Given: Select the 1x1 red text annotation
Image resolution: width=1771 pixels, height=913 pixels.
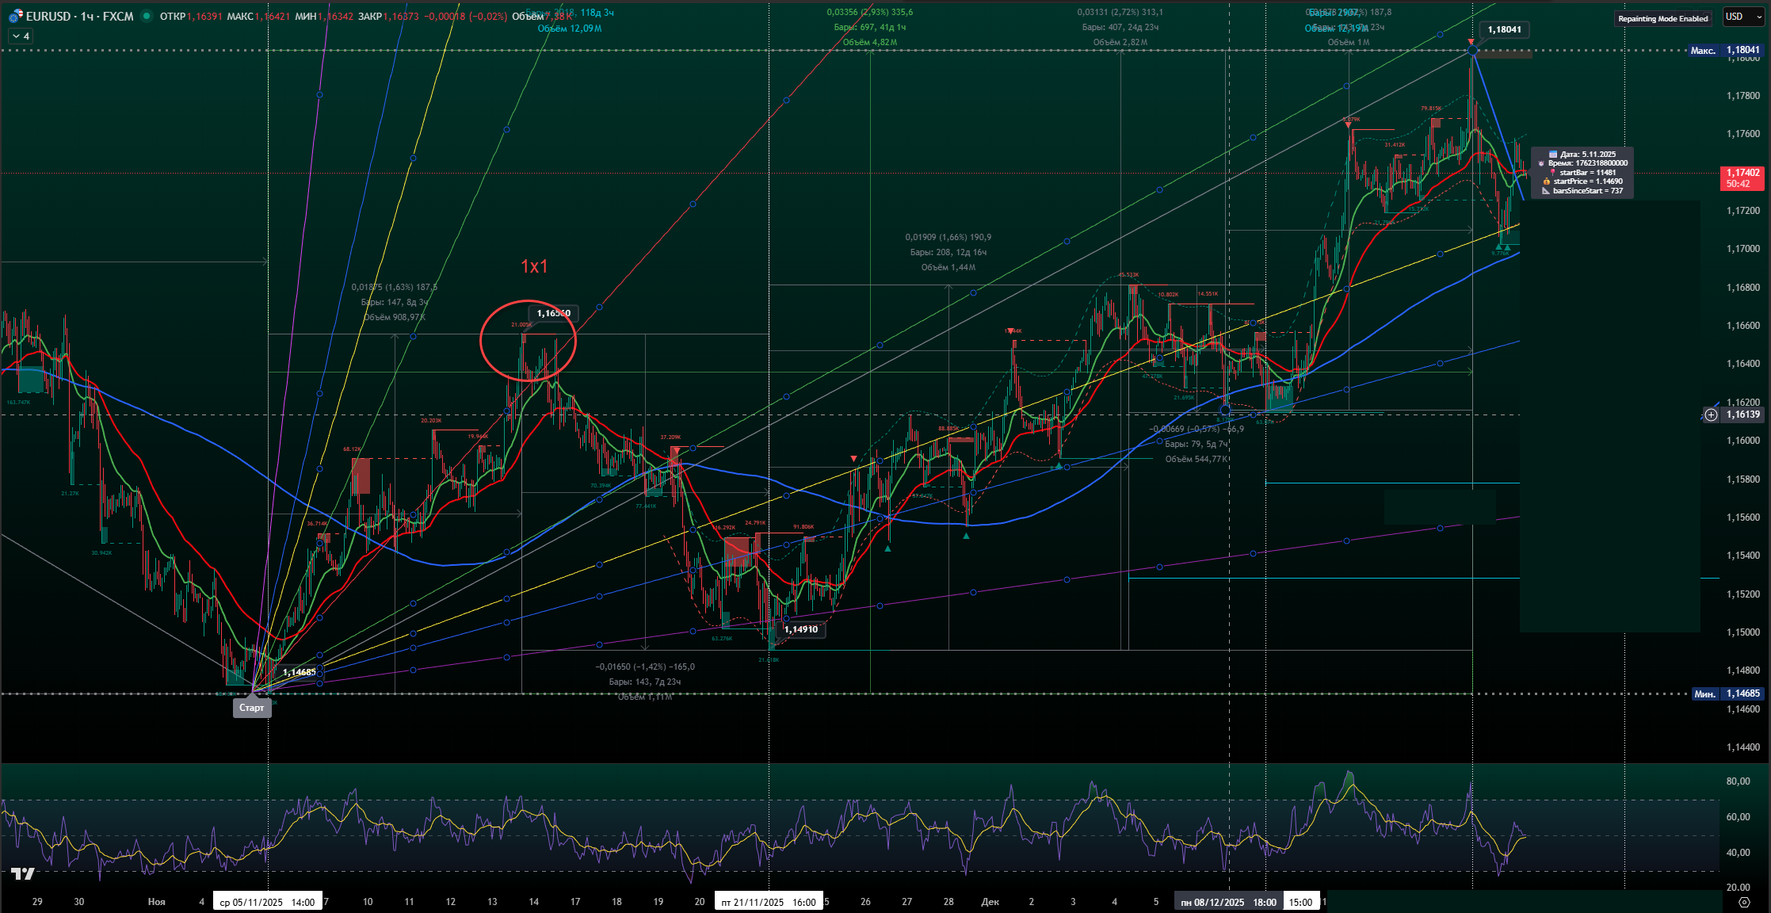Looking at the screenshot, I should point(534,266).
